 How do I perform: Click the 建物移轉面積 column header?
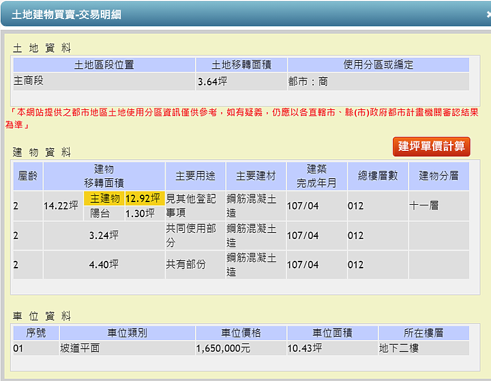(104, 176)
